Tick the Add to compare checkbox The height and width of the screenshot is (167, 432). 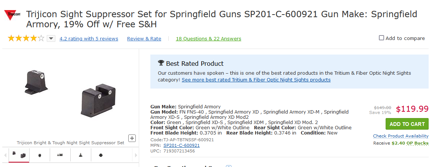[382, 38]
